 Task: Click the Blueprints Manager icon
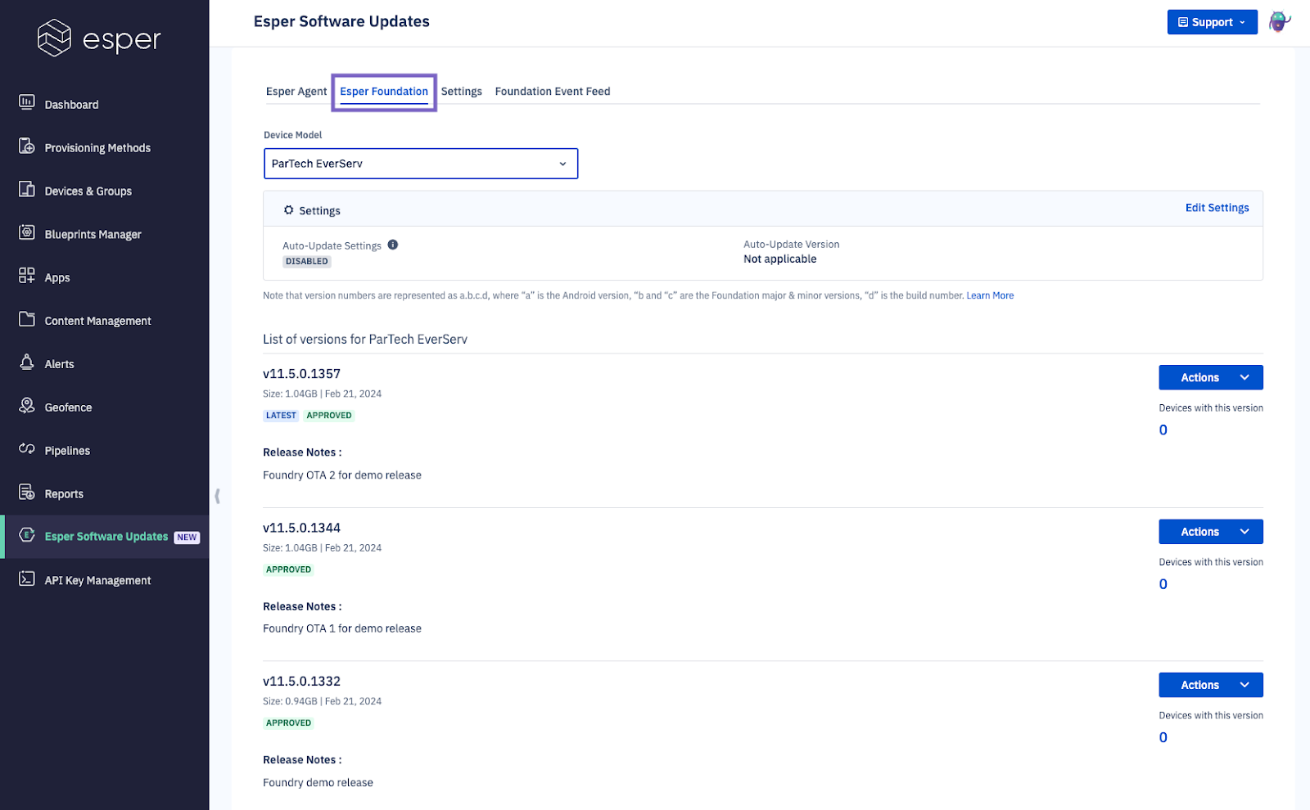click(x=27, y=232)
